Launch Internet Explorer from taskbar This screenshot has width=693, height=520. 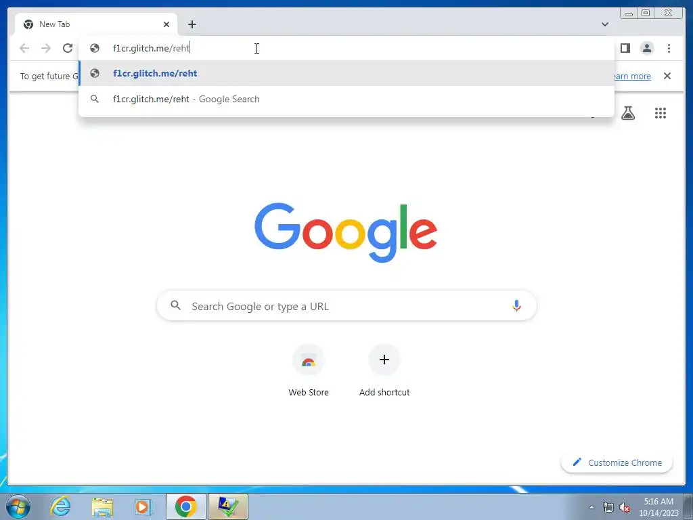[x=60, y=506]
